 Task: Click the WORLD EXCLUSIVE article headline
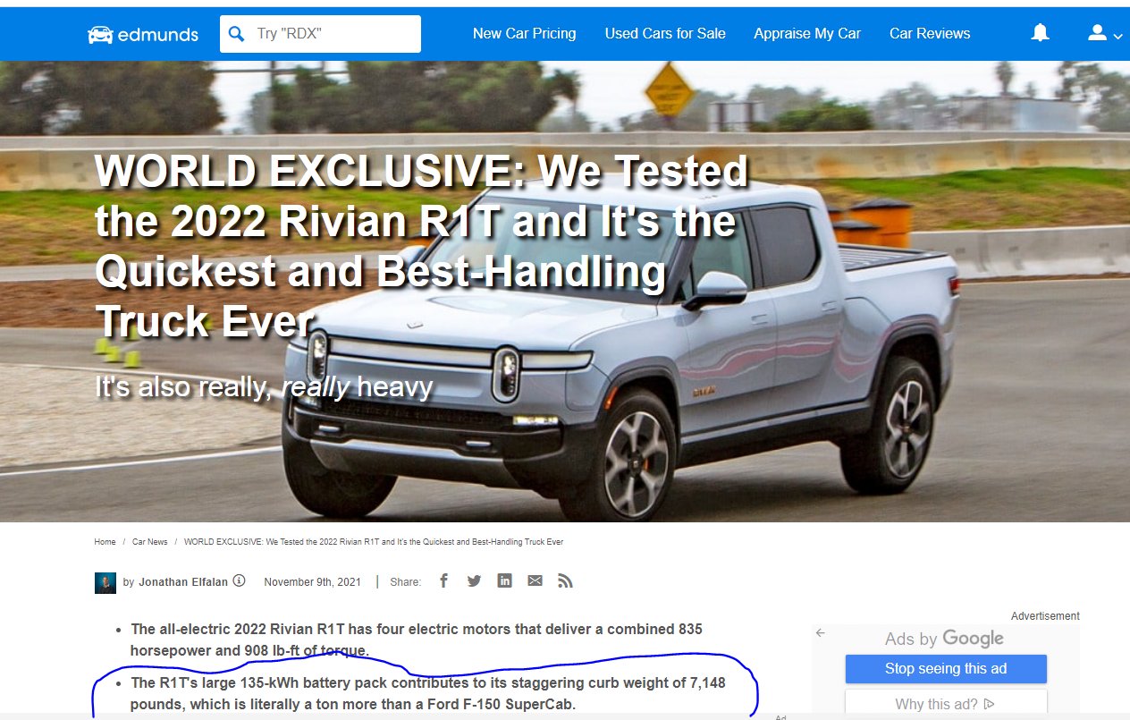421,246
